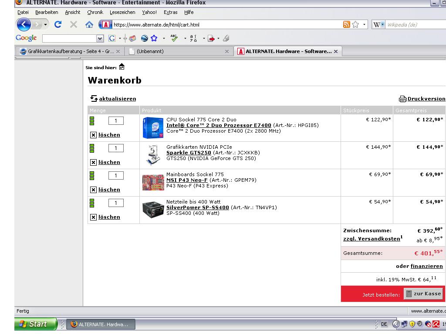Image resolution: width=446 pixels, height=334 pixels.
Task: Click the grey stop loading X icon
Action: tap(74, 25)
